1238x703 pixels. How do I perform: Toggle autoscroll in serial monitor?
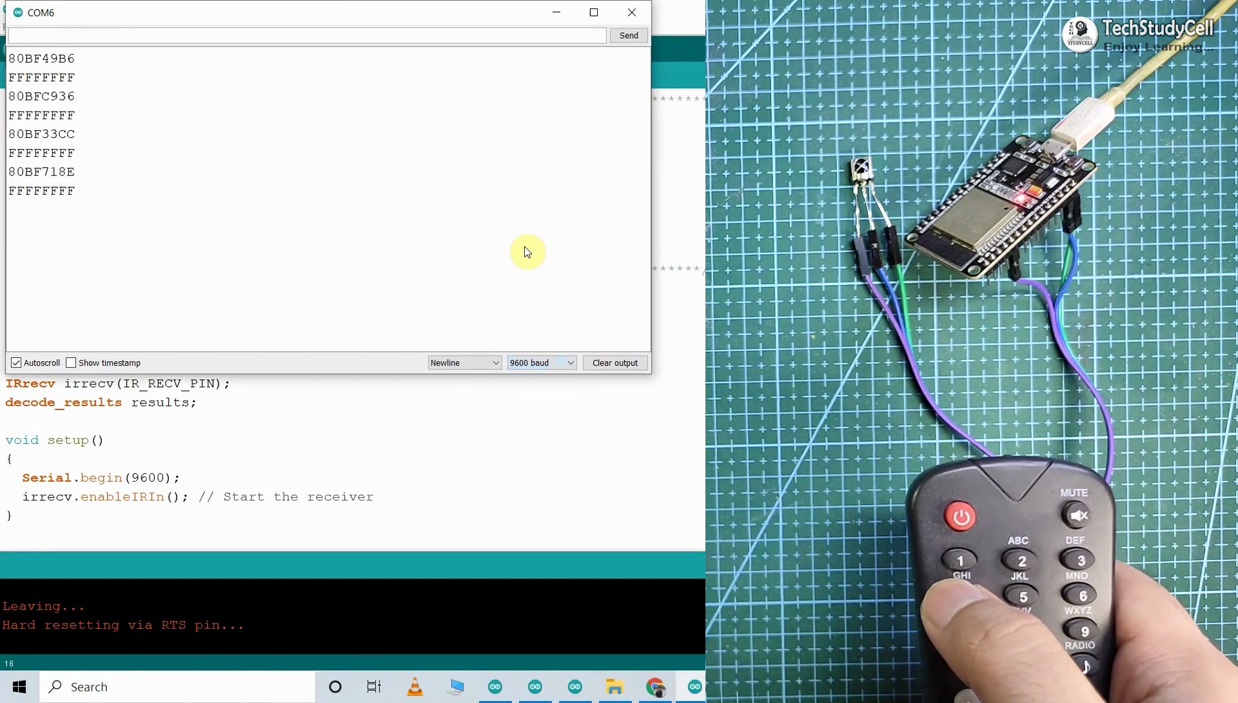[15, 362]
